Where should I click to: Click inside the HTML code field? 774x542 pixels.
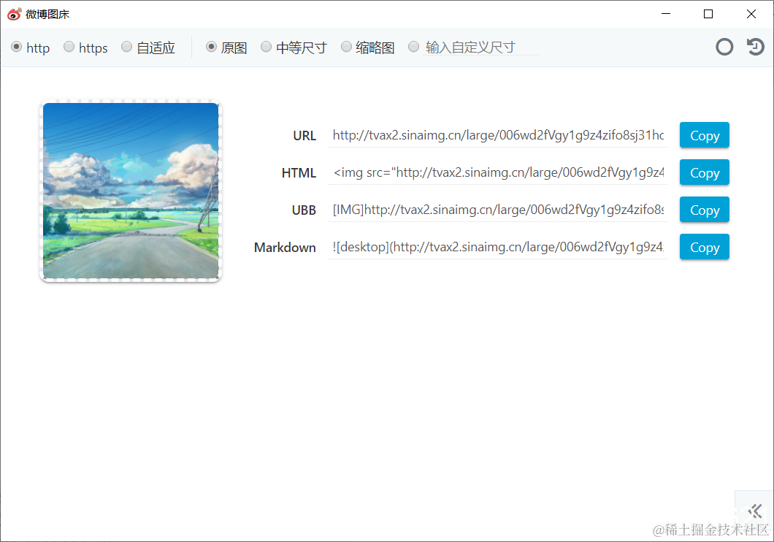point(497,172)
